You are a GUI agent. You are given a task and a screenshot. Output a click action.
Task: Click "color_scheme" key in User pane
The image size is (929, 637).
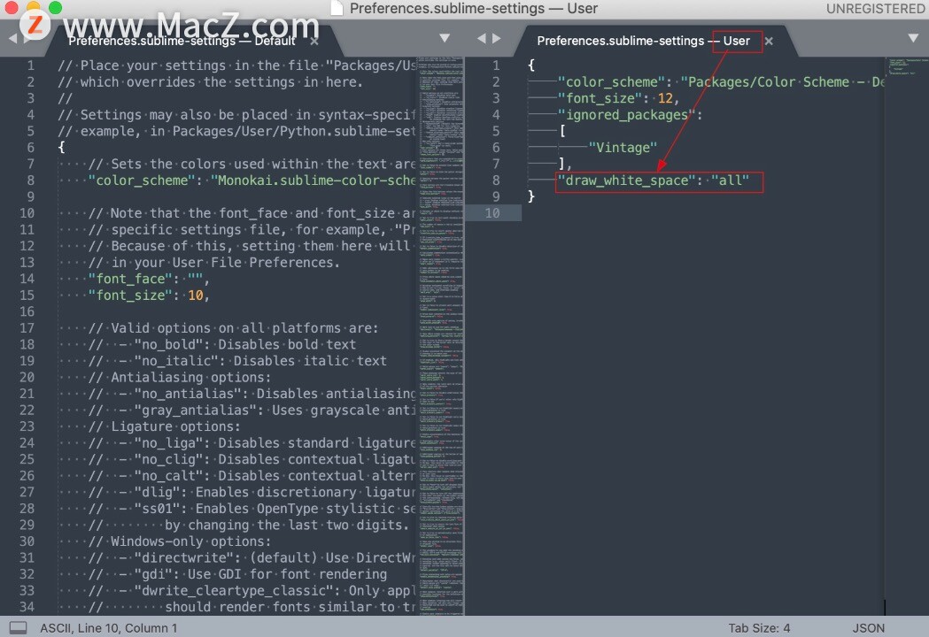point(611,81)
